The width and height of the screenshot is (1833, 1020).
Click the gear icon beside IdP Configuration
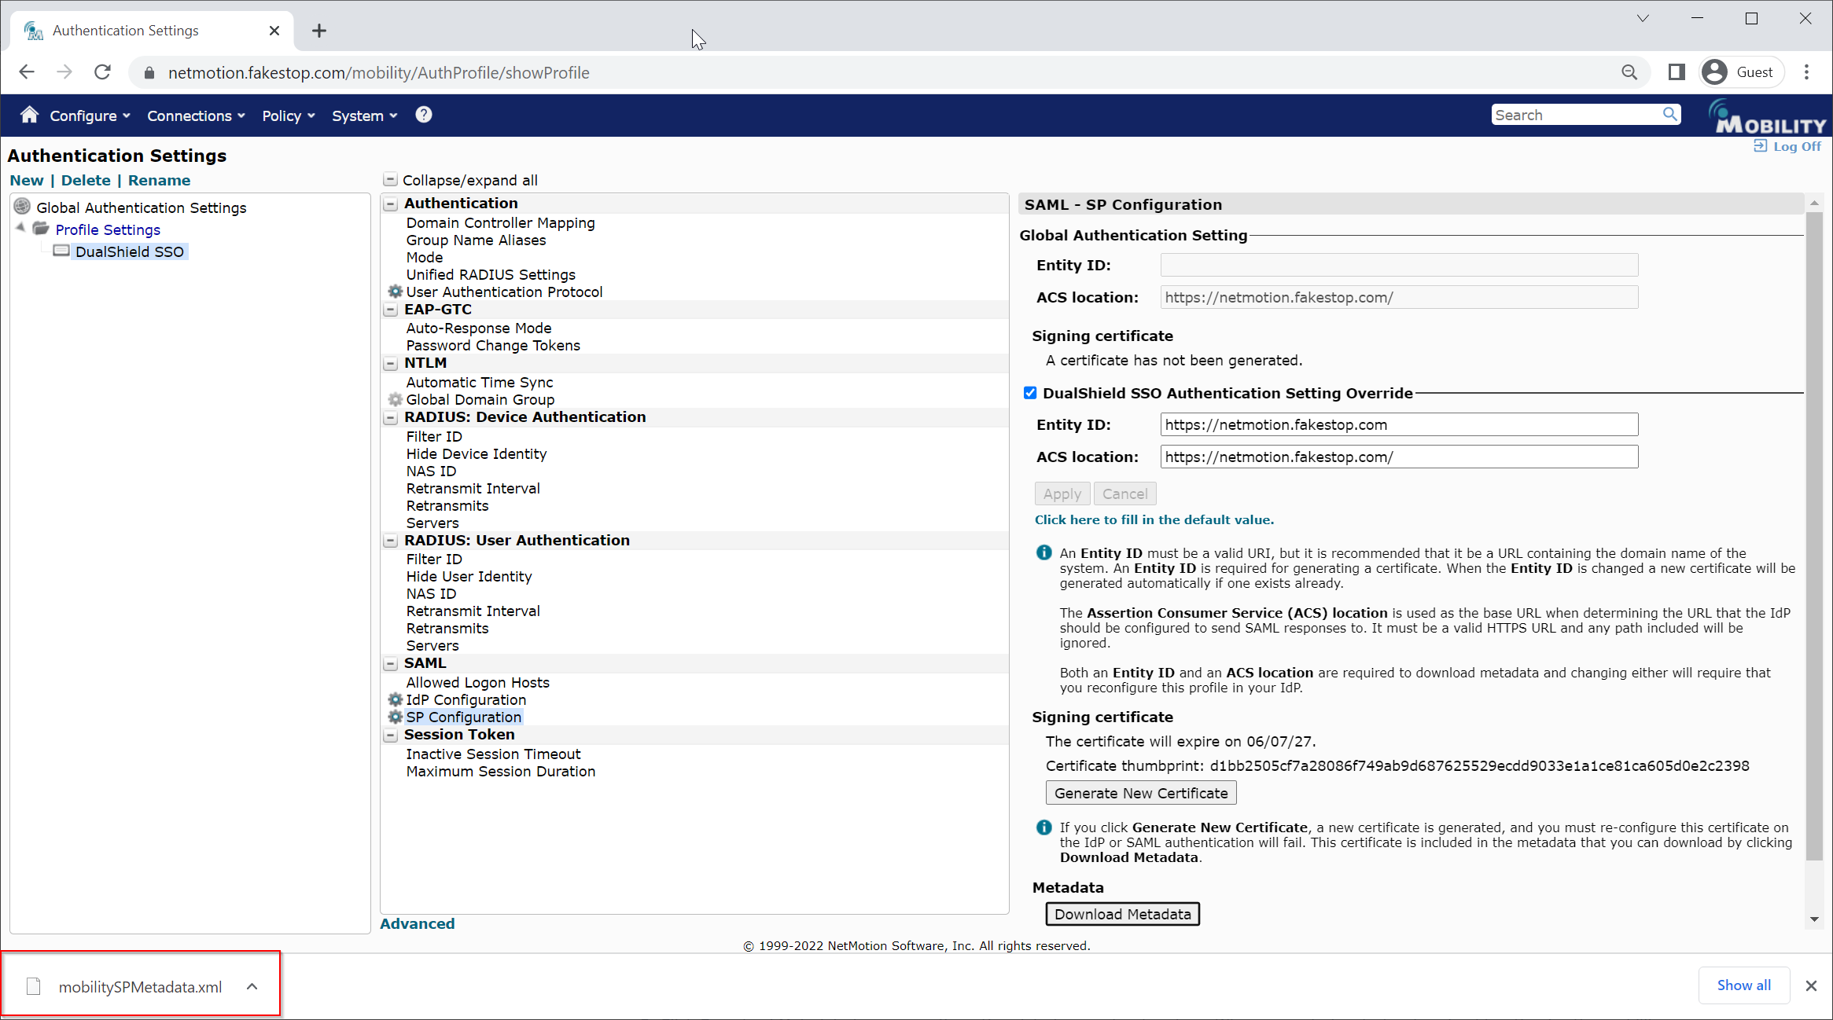395,699
